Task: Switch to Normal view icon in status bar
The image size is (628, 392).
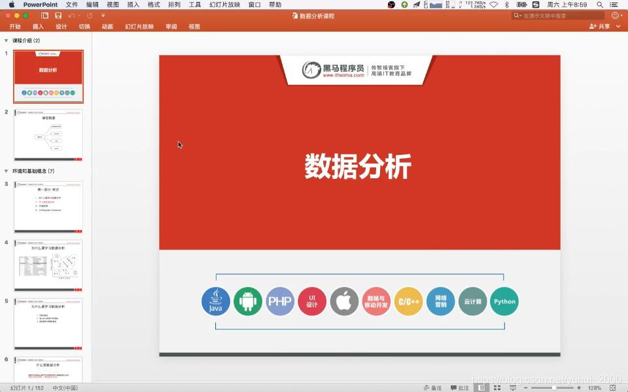Action: (482, 387)
